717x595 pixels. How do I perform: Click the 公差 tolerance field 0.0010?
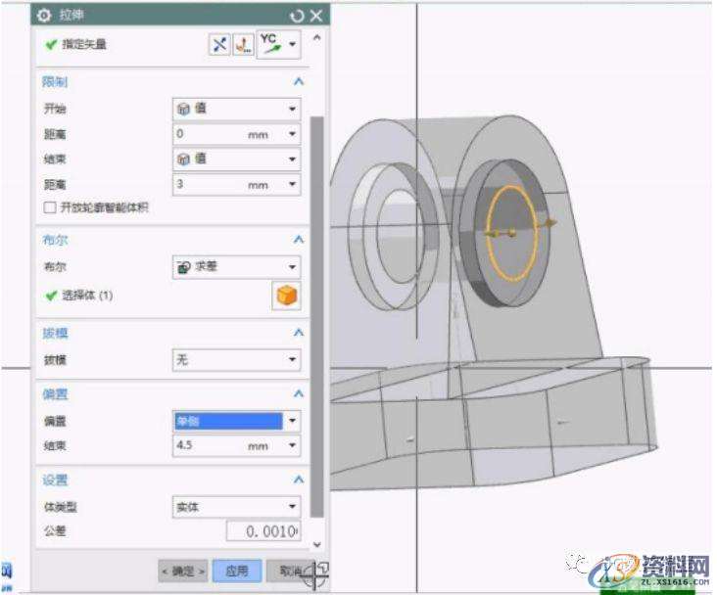pyautogui.click(x=263, y=531)
